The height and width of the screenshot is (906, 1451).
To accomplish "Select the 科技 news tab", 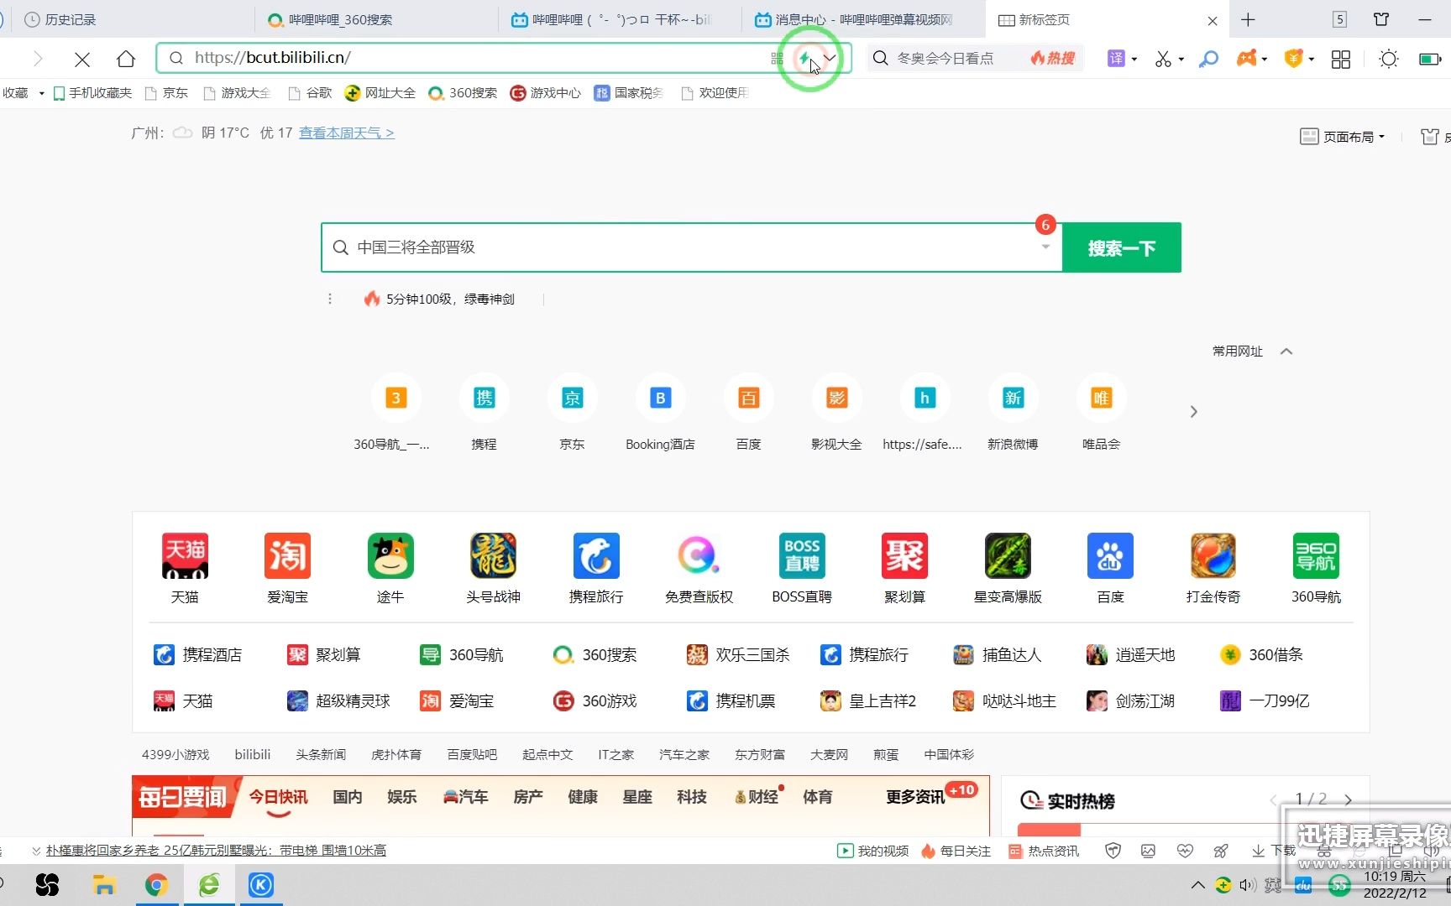I will point(692,797).
